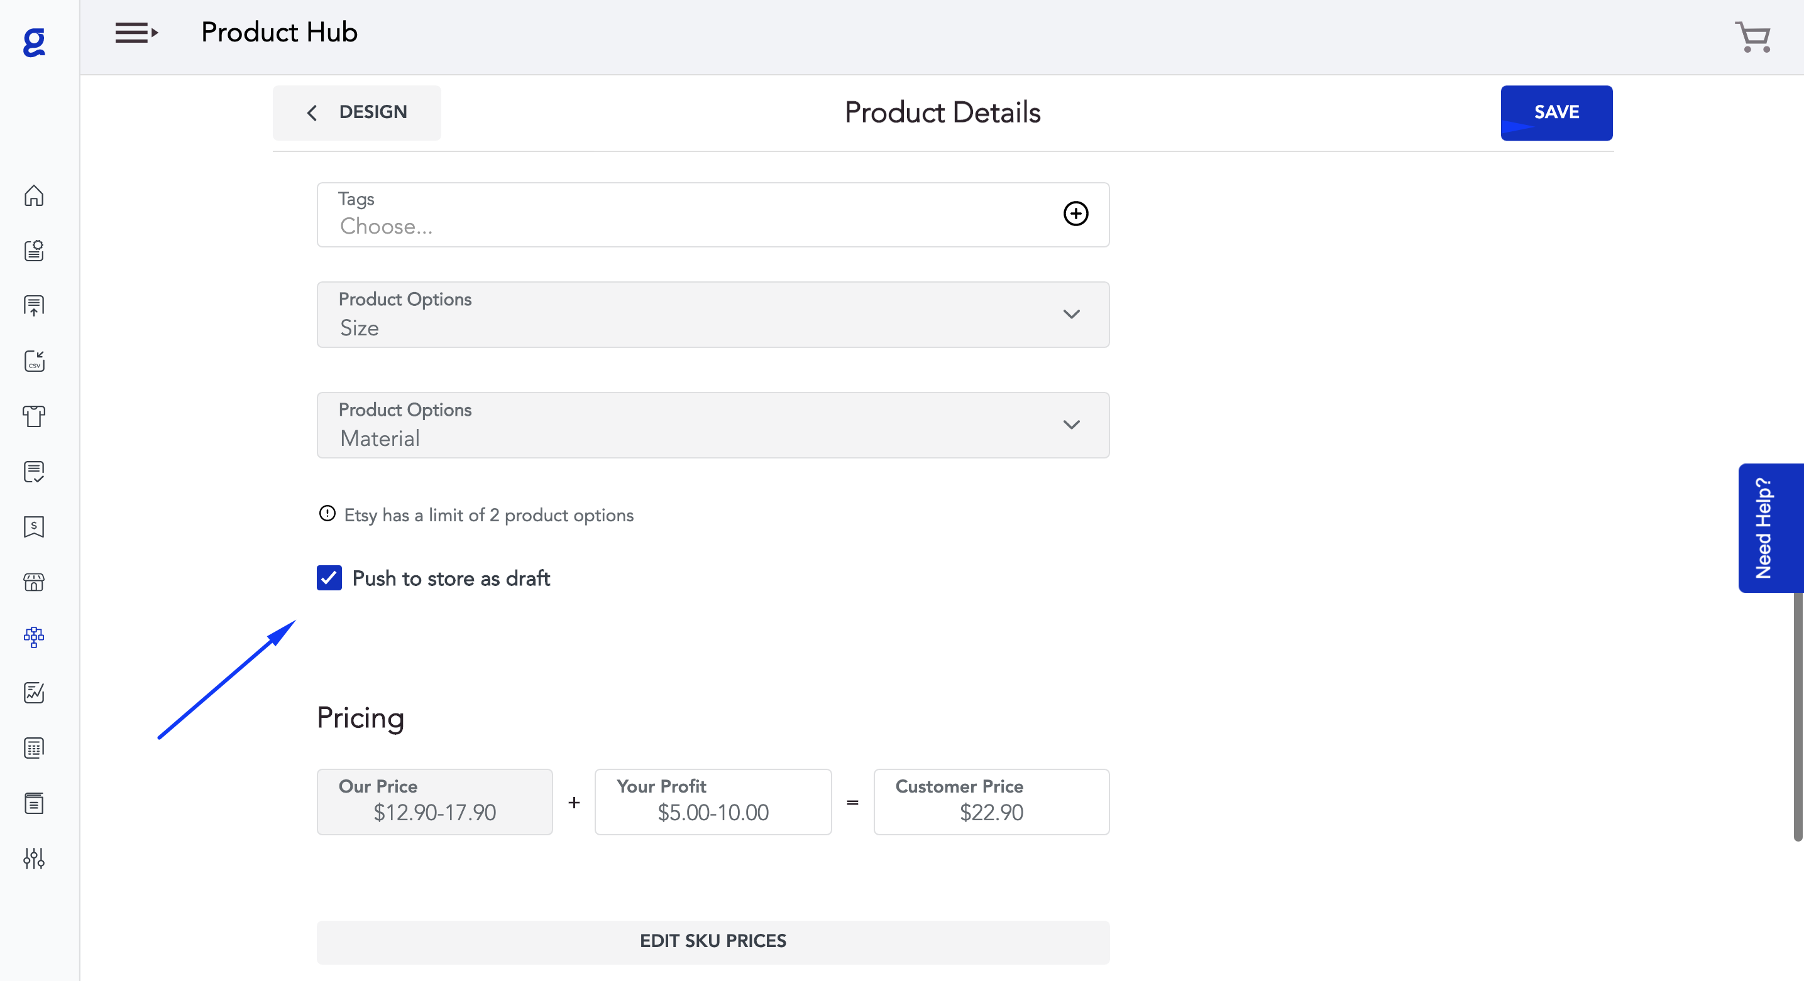
Task: Open the analytics chart sidebar icon
Action: pyautogui.click(x=33, y=693)
